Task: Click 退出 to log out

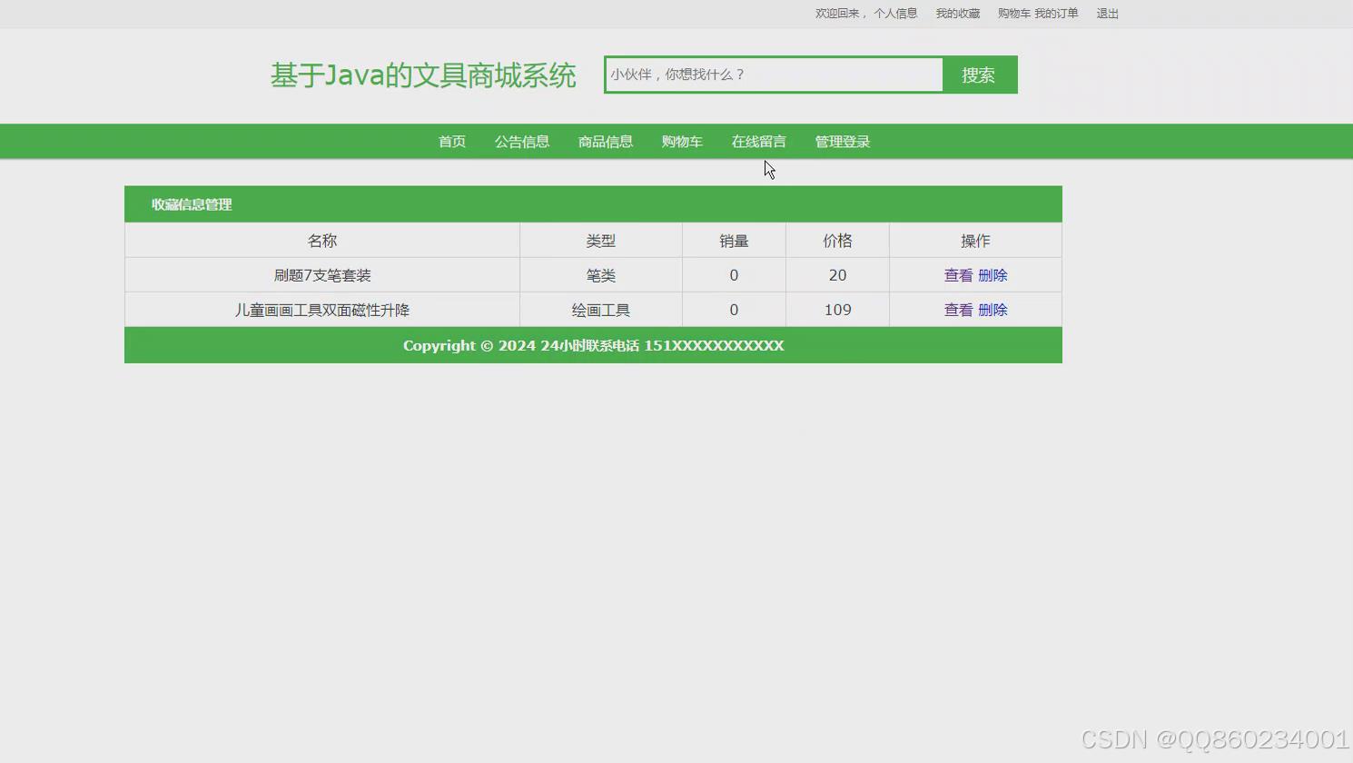Action: (1107, 13)
